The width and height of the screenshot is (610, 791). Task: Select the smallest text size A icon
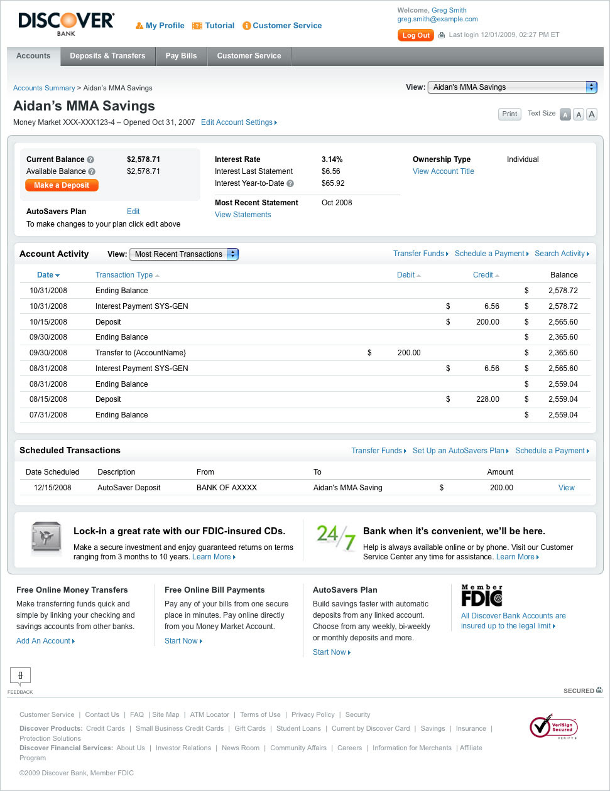pyautogui.click(x=565, y=114)
